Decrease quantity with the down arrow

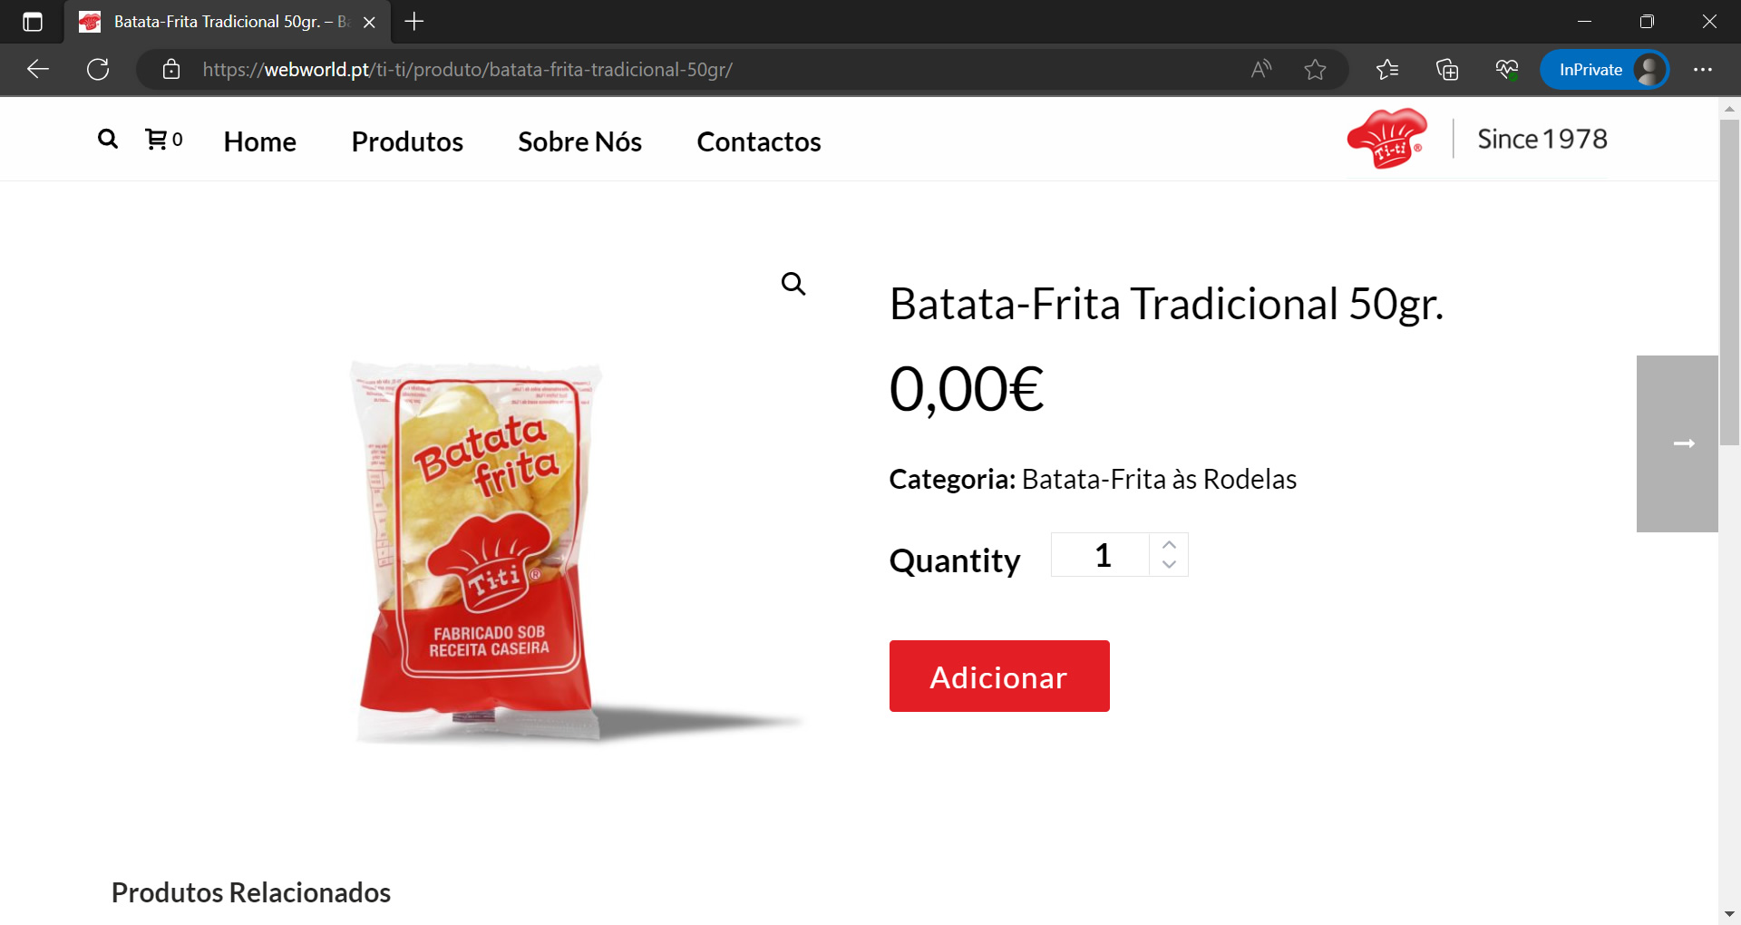point(1169,564)
